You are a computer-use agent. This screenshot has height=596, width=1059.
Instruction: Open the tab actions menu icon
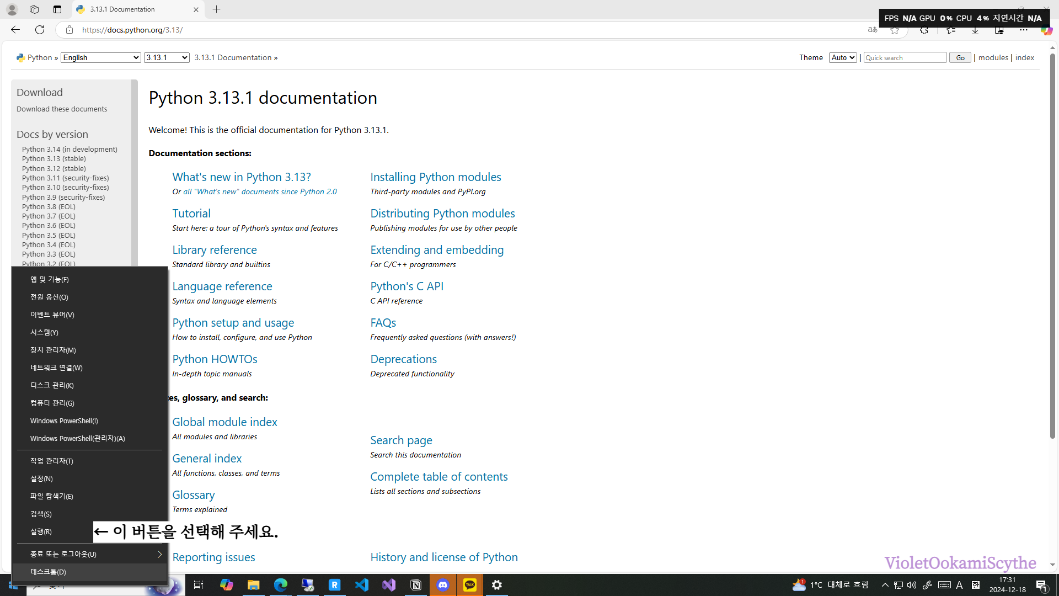tap(57, 9)
